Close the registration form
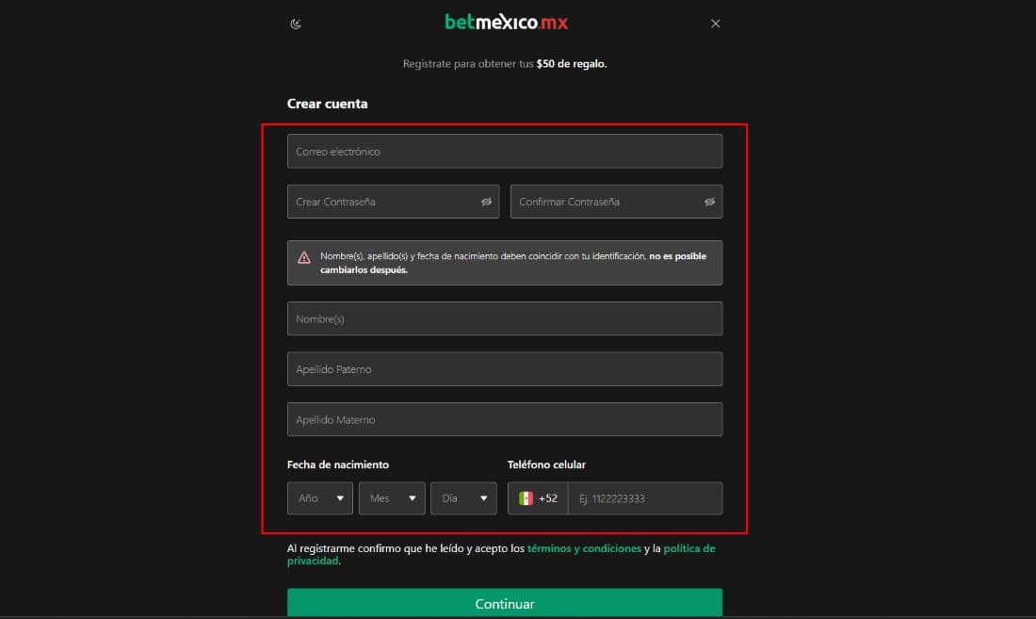This screenshot has width=1036, height=619. pyautogui.click(x=715, y=24)
